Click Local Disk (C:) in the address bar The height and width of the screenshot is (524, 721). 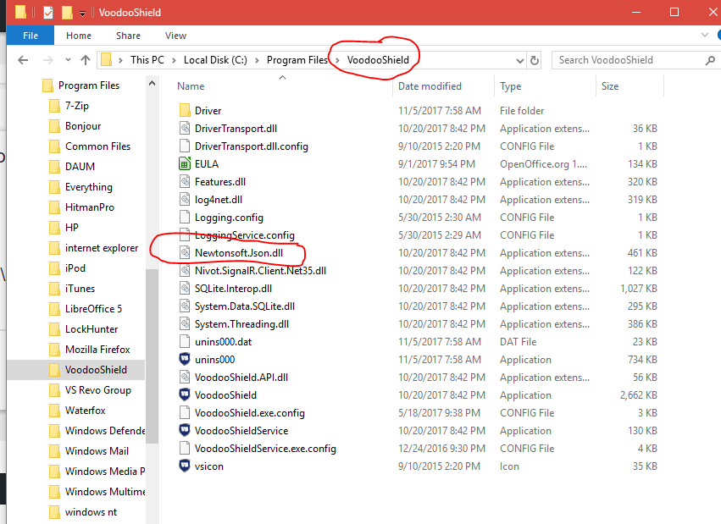(215, 60)
